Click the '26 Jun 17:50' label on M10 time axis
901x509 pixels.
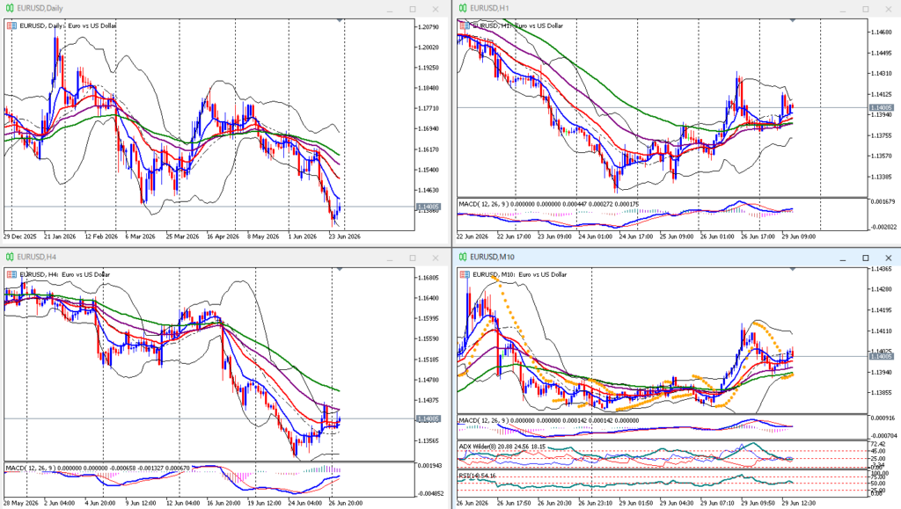pyautogui.click(x=514, y=503)
